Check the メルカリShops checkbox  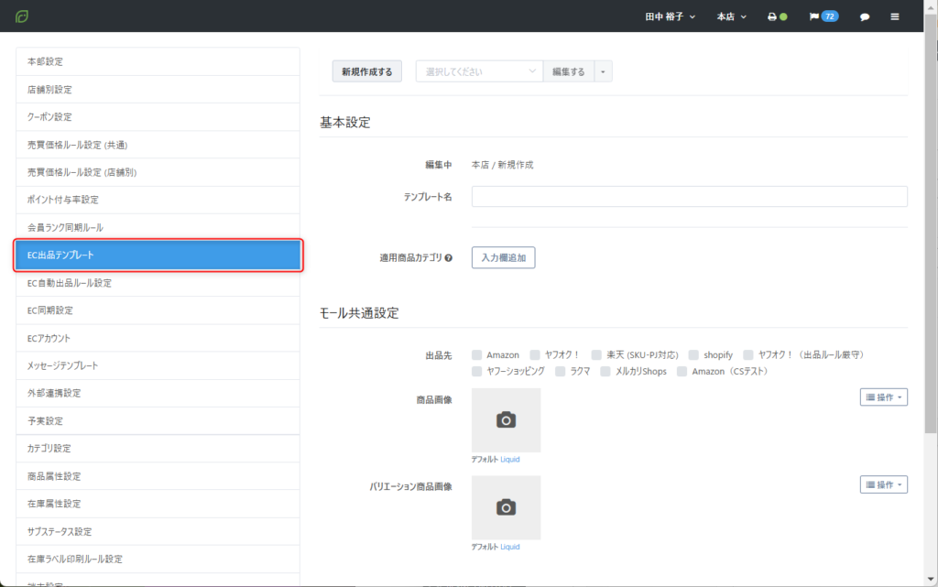point(605,371)
